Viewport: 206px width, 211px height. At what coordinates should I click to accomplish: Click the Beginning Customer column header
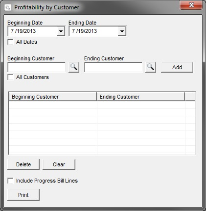52,97
